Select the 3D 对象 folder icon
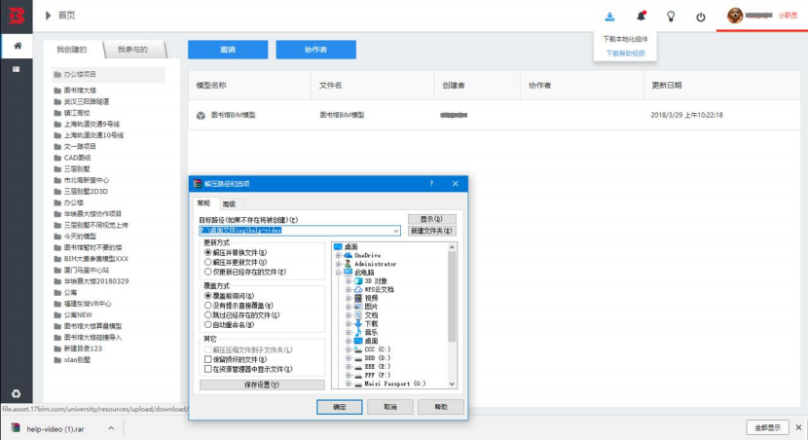Viewport: 808px width, 440px height. 358,280
